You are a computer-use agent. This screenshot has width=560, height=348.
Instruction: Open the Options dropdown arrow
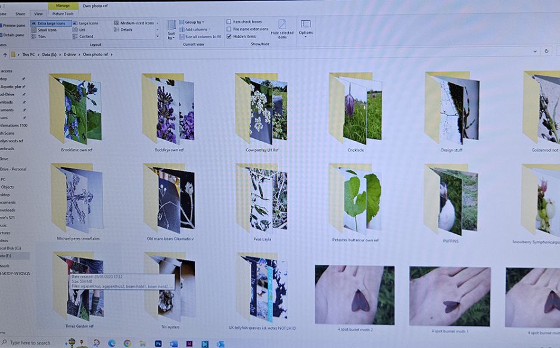(306, 38)
